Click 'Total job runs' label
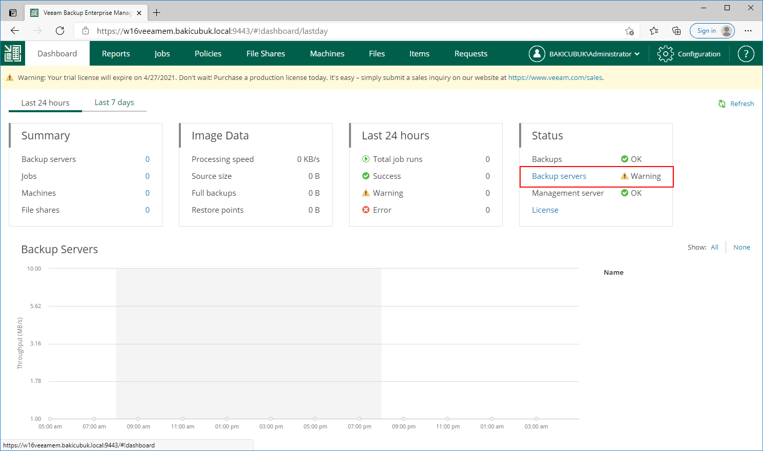 398,159
